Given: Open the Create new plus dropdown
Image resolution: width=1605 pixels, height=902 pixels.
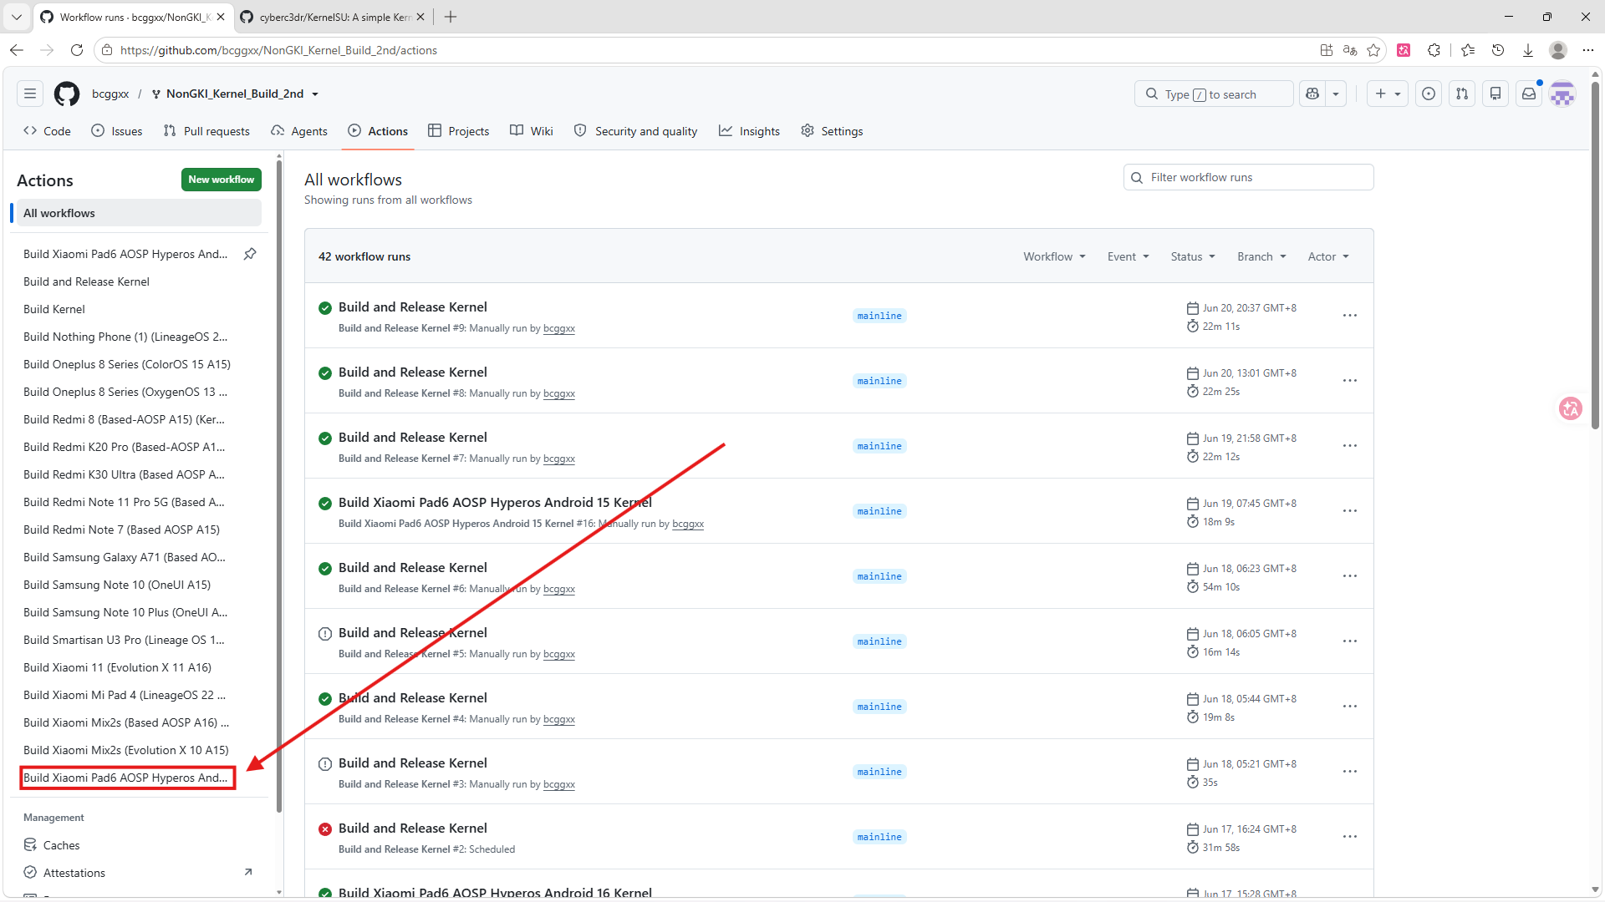Looking at the screenshot, I should pyautogui.click(x=1388, y=94).
